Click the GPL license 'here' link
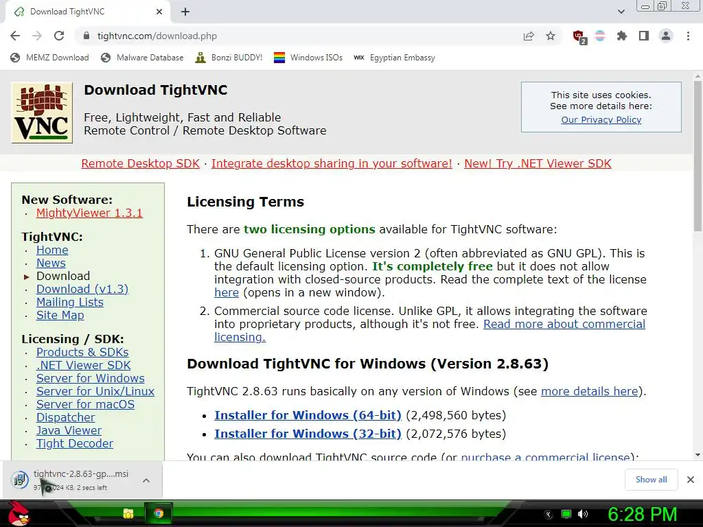 pos(227,292)
